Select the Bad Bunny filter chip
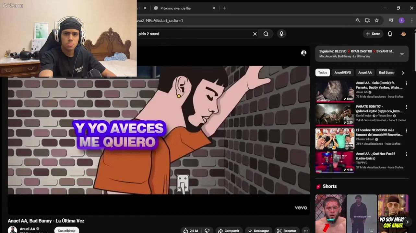 pos(386,72)
